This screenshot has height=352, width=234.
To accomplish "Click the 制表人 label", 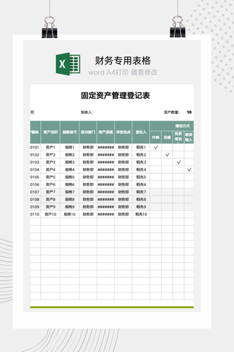I will coord(87,112).
